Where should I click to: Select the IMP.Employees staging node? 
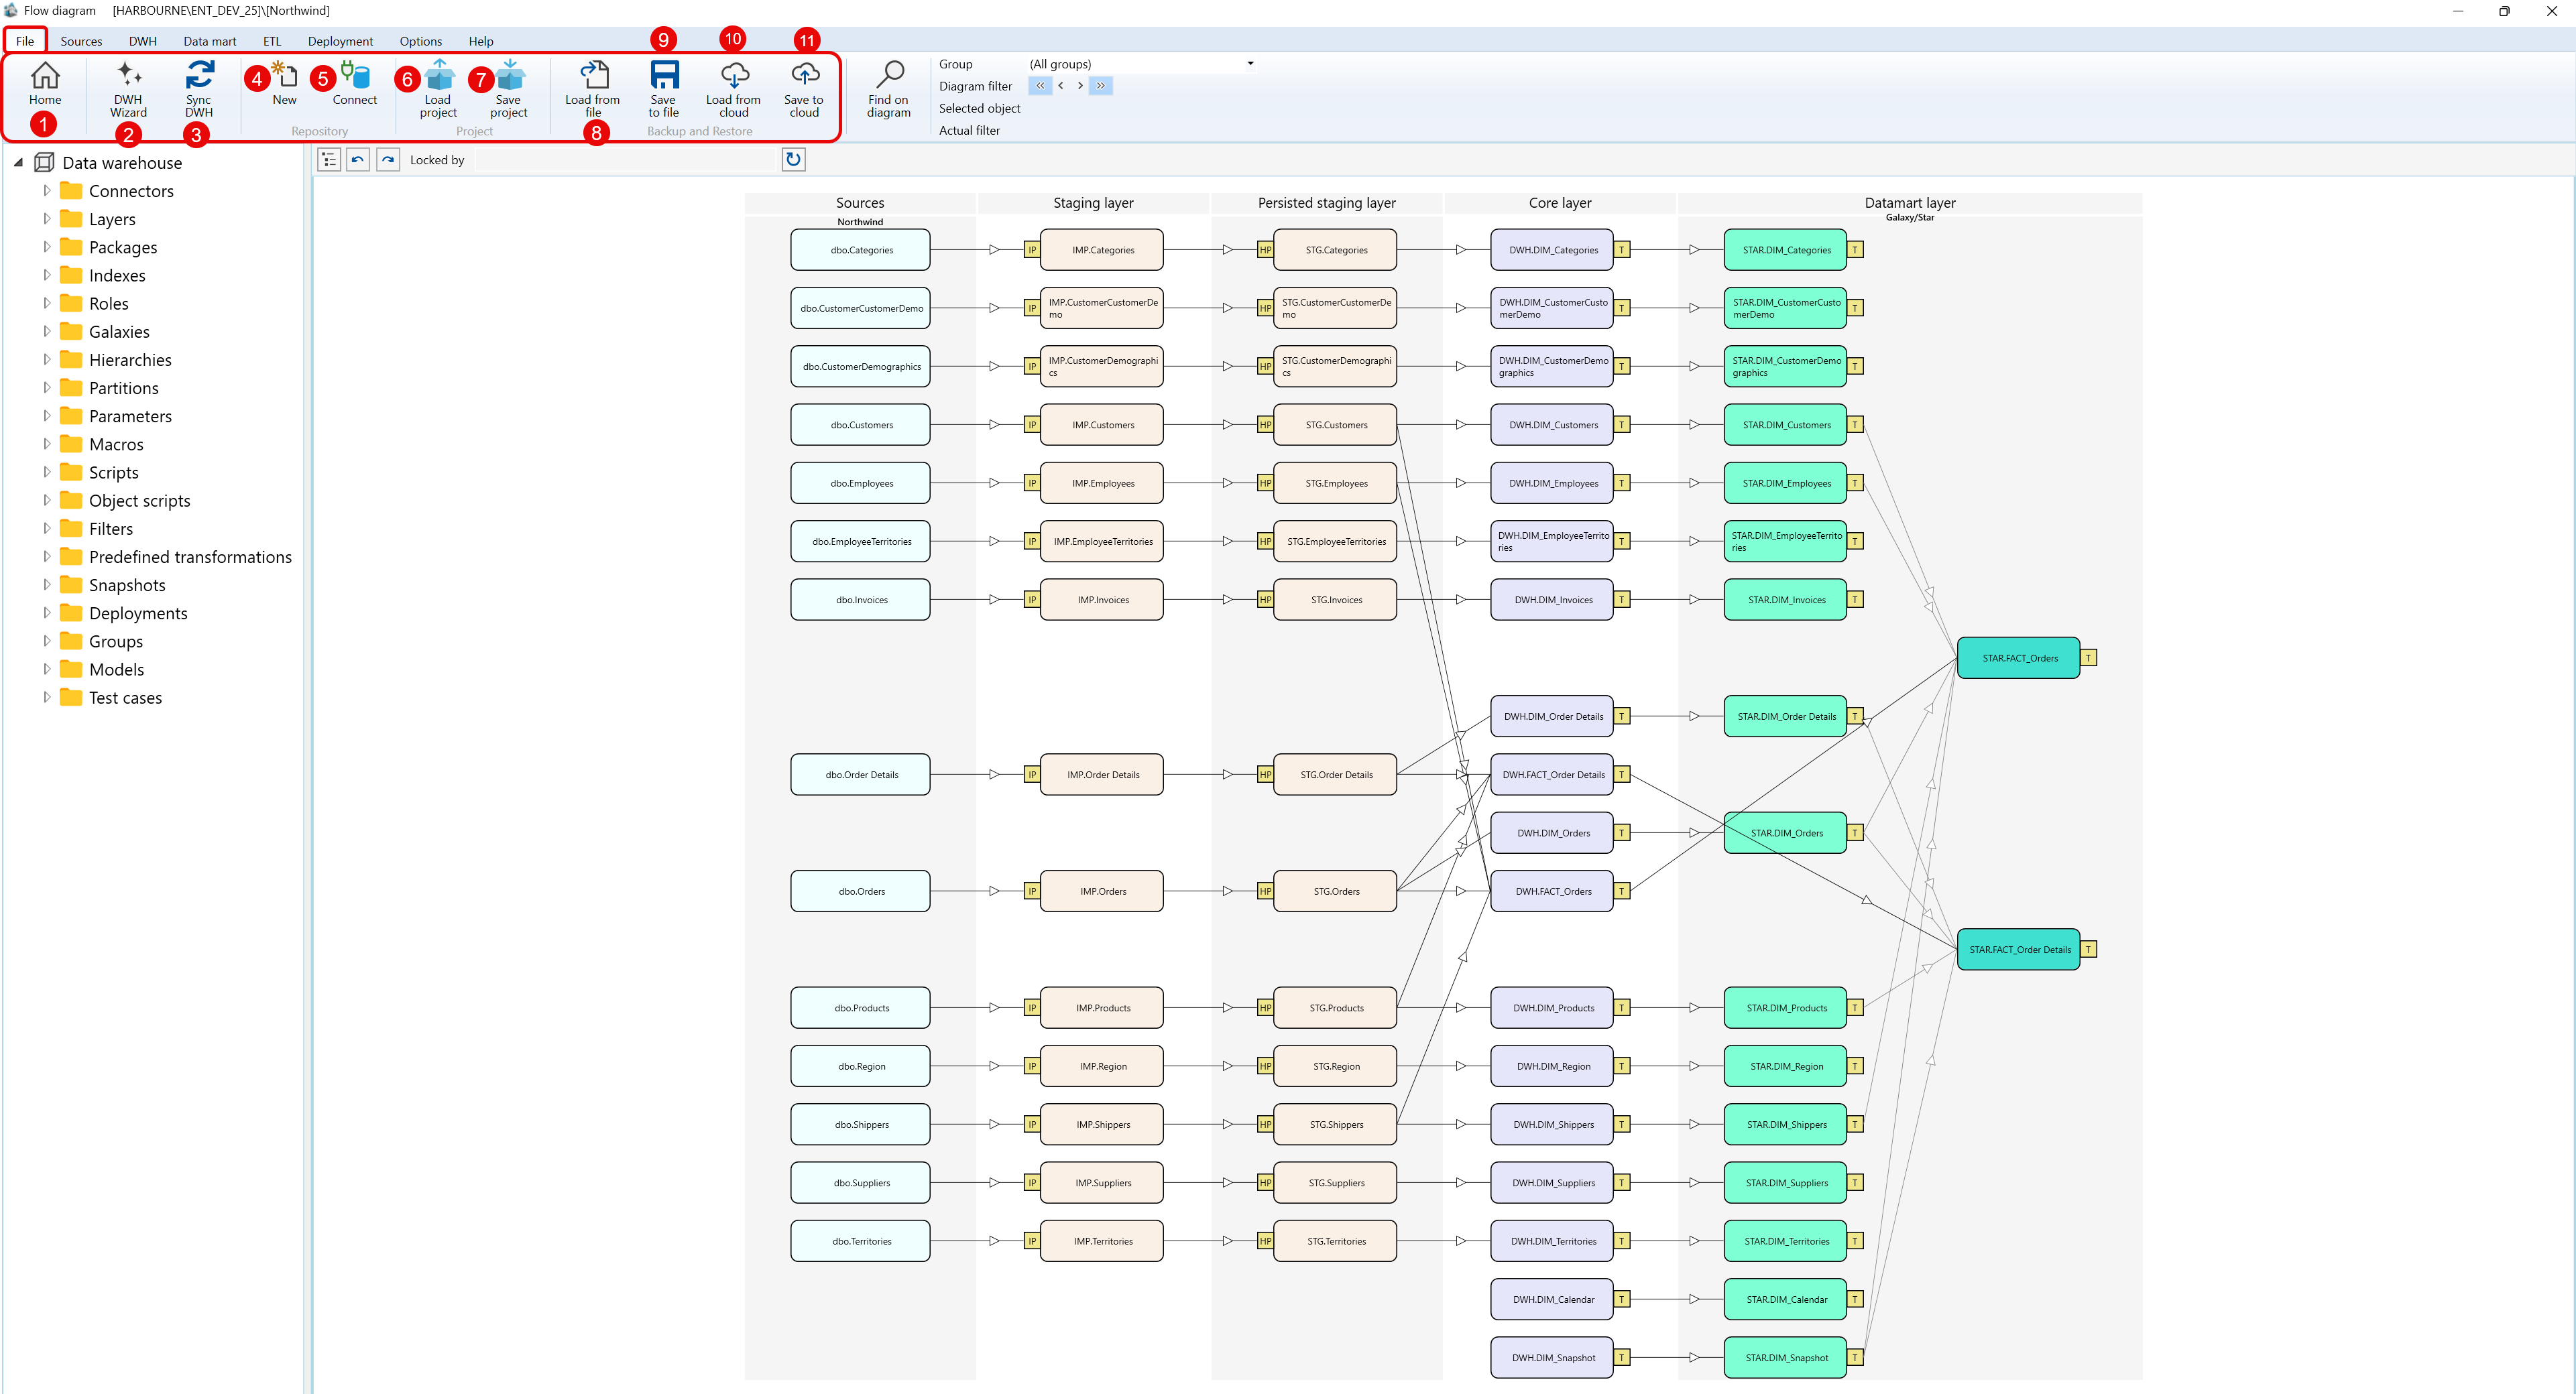tap(1102, 483)
